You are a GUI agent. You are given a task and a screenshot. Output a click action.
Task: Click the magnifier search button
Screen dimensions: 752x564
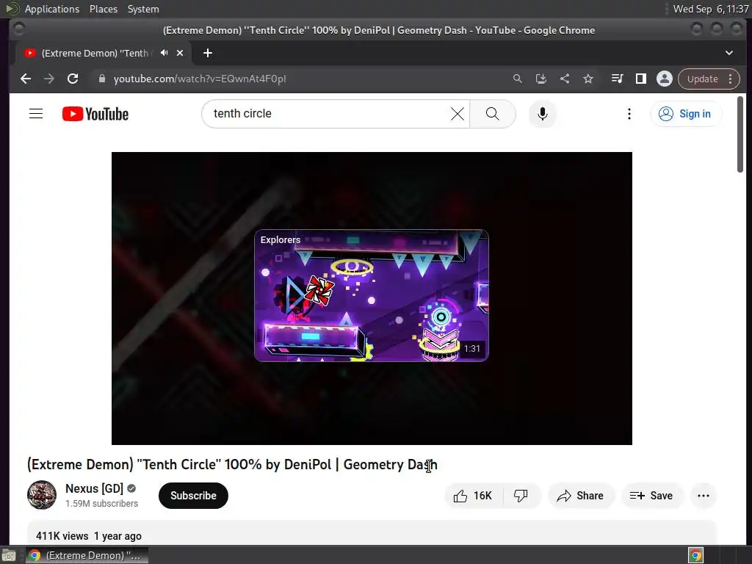[493, 114]
